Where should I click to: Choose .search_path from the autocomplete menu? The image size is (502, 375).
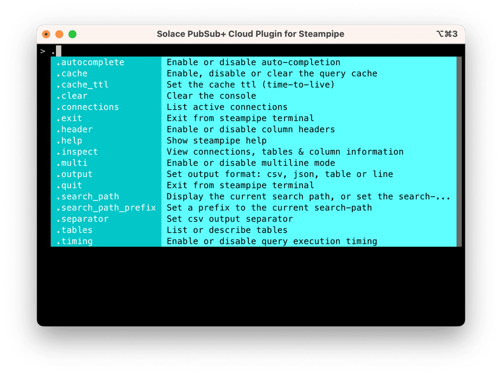[x=88, y=197]
